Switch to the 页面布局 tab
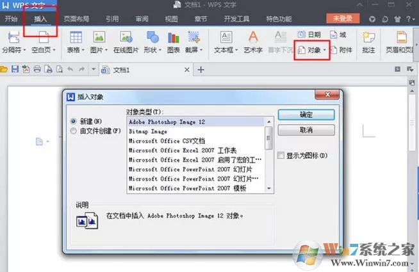This screenshot has width=419, height=272. pos(76,19)
